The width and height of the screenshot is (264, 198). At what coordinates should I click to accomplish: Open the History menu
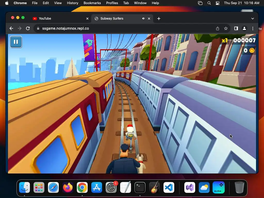72,3
